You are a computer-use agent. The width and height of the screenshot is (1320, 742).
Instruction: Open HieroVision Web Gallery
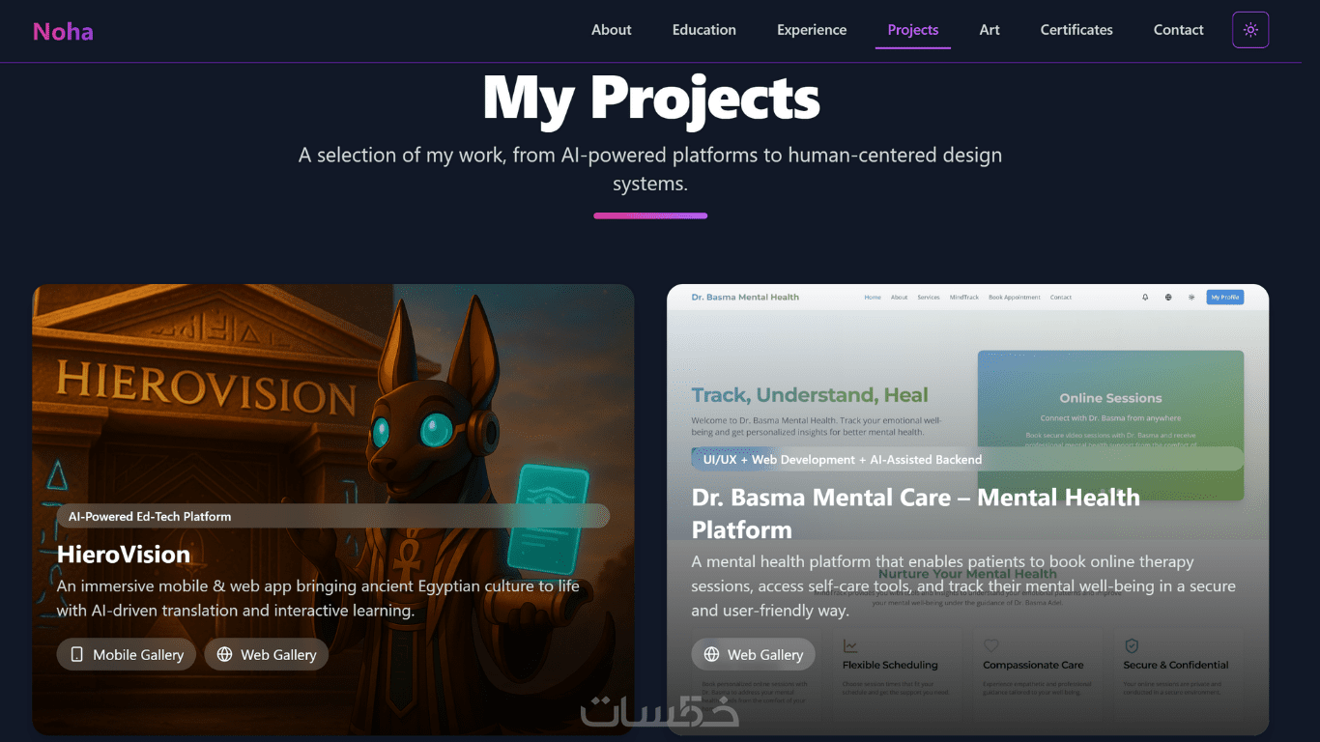[267, 654]
